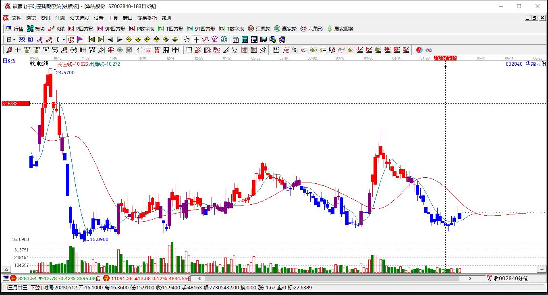Click the 15.0900 low price label on chart

tap(99, 239)
